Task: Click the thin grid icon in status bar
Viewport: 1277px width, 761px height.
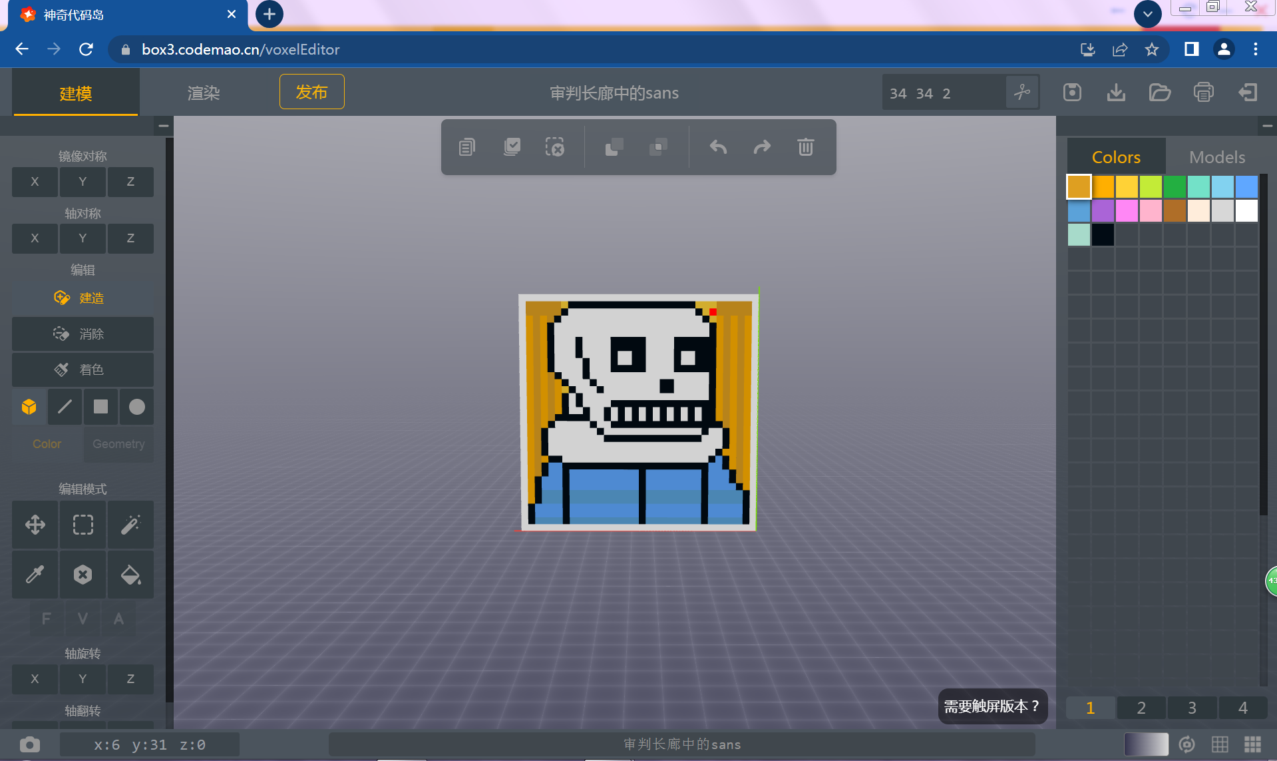Action: pyautogui.click(x=1220, y=744)
